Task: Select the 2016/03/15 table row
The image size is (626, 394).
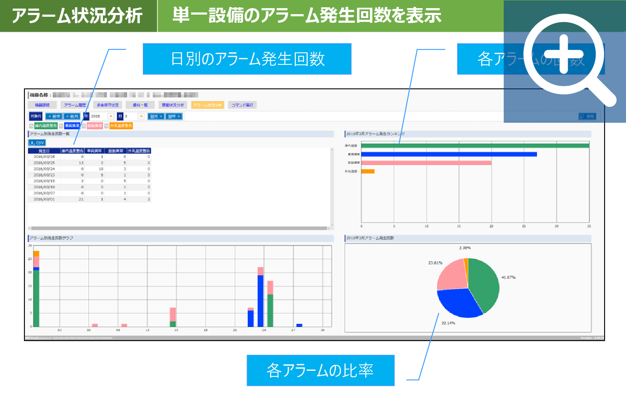Action: click(90, 181)
